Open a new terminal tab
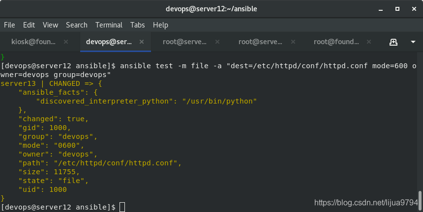Screen dimensions: 423x212 pos(393,42)
